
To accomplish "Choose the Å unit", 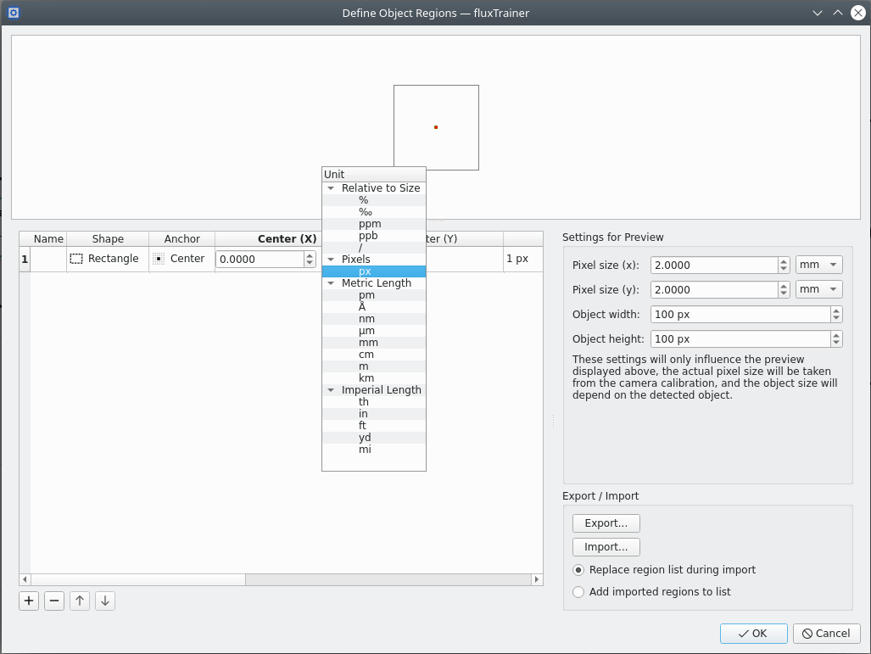I will (374, 307).
